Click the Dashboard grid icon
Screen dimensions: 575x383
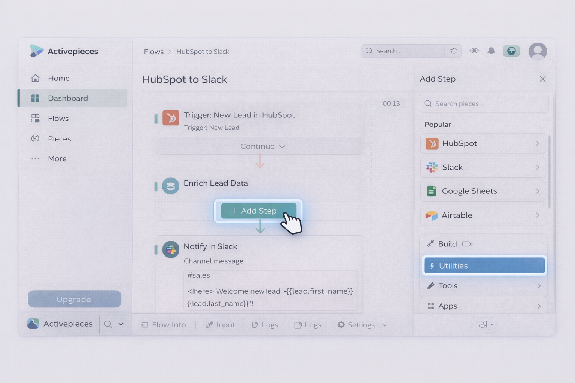pos(35,98)
